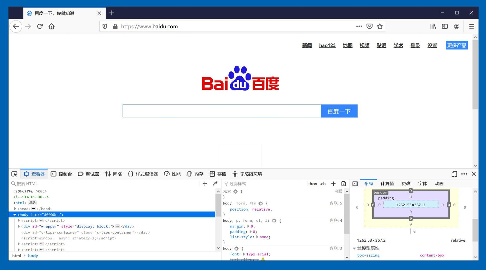Toggle the :hov pseudo-class panel
Viewport: 486px width, 270px height.
point(312,184)
